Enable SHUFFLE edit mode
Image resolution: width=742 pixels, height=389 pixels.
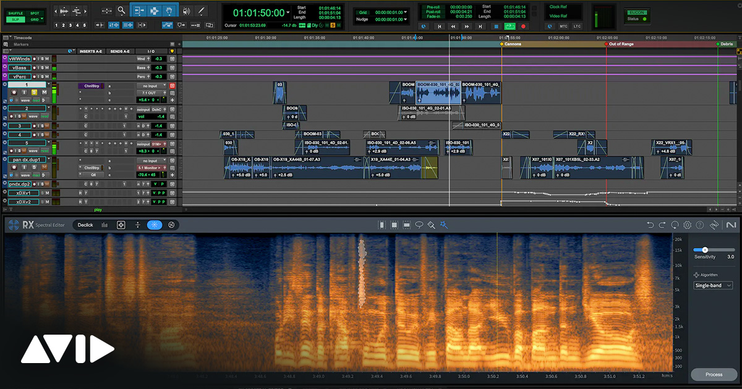[x=15, y=13]
